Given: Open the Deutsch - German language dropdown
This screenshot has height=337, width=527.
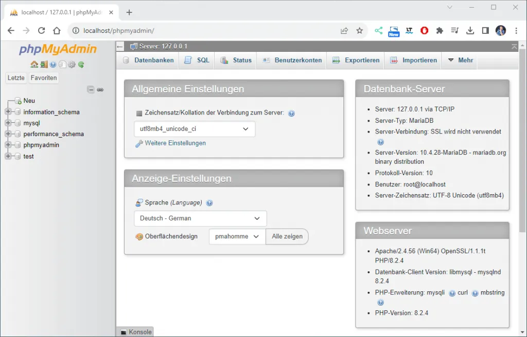Looking at the screenshot, I should 200,218.
